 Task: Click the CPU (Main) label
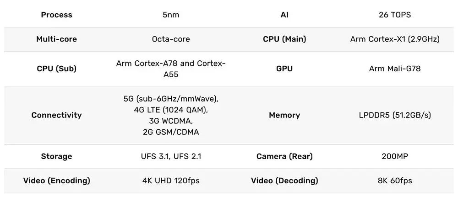point(284,39)
